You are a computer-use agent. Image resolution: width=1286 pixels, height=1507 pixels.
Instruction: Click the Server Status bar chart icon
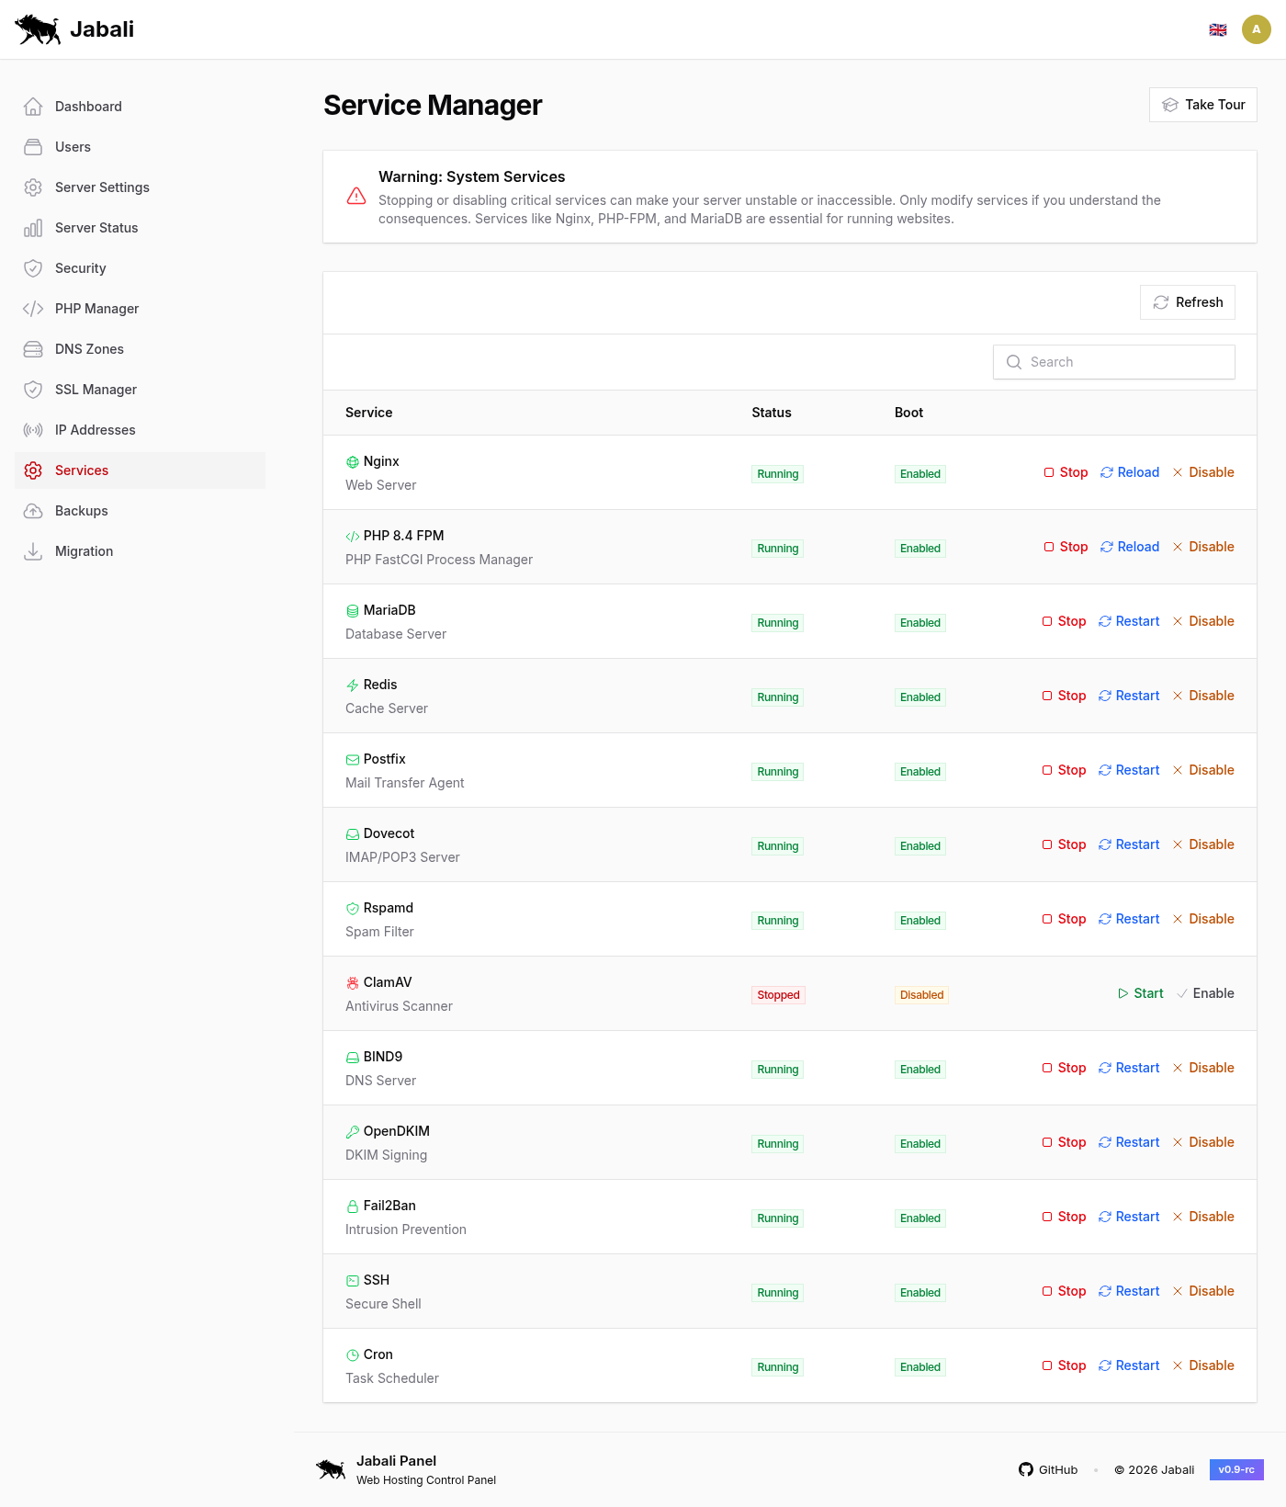pyautogui.click(x=33, y=228)
